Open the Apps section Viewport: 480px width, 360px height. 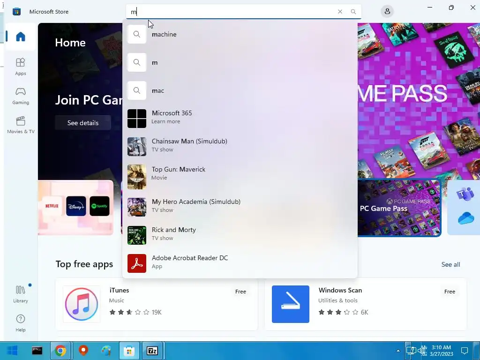(21, 67)
